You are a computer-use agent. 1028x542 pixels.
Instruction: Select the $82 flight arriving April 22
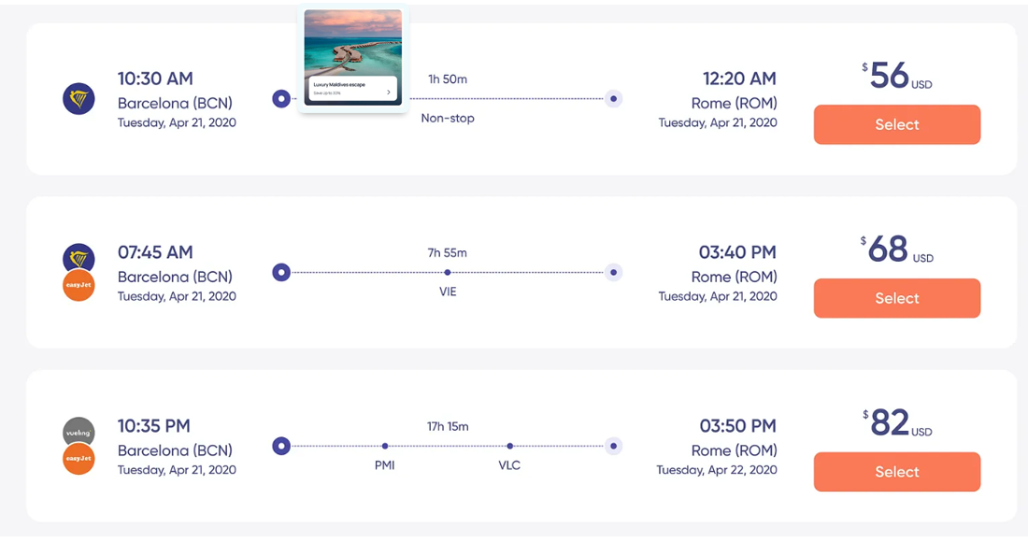coord(896,472)
